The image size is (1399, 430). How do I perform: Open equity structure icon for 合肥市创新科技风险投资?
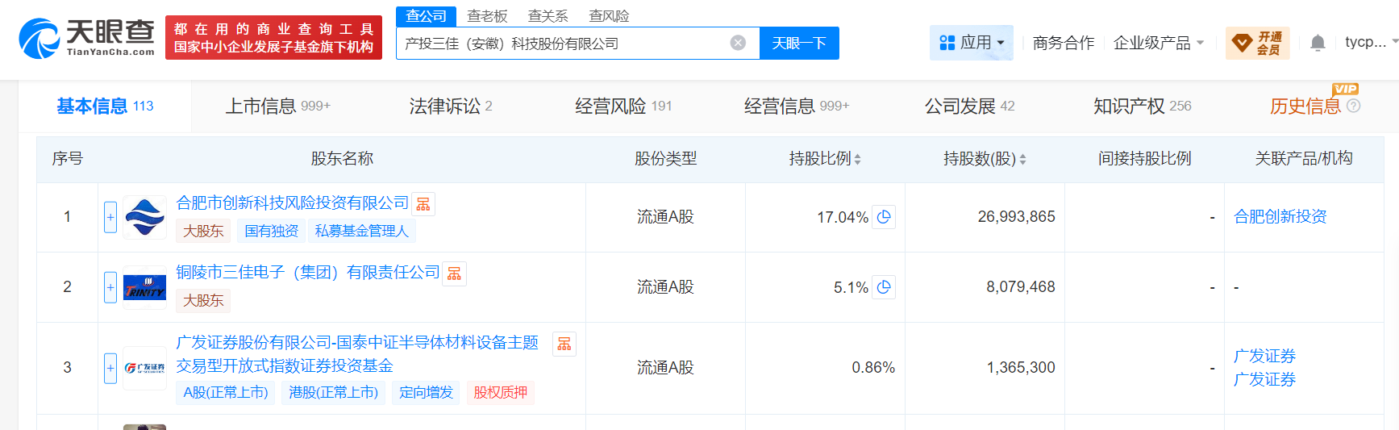[423, 205]
